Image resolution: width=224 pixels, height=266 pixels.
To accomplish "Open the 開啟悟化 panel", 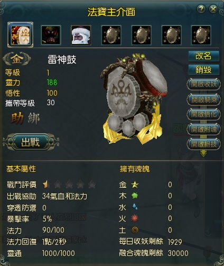I will pyautogui.click(x=203, y=114).
